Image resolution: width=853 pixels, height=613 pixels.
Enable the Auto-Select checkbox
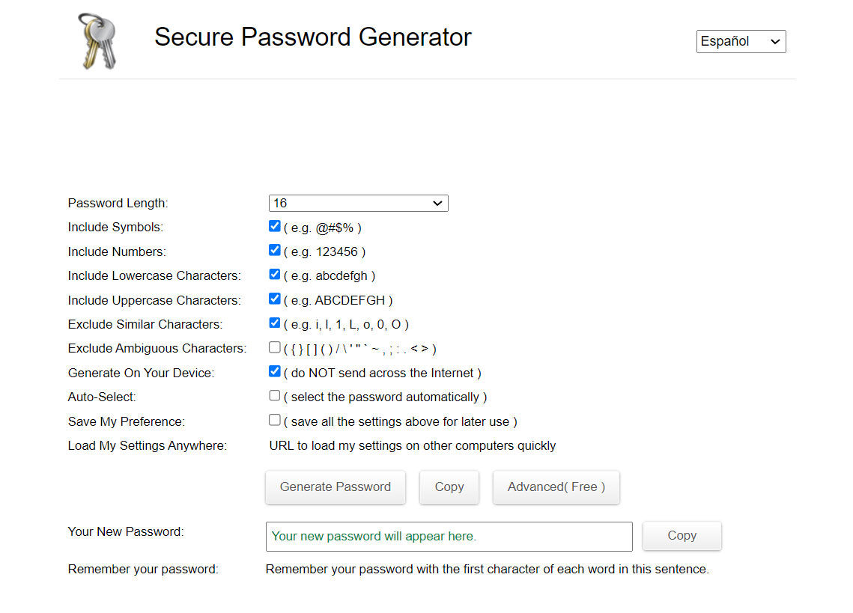(x=275, y=395)
